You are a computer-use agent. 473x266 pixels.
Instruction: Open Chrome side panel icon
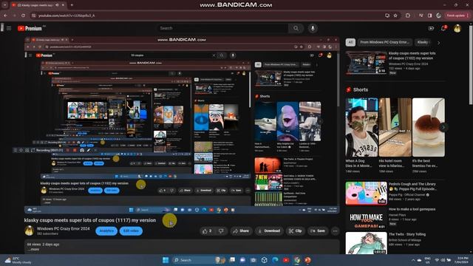coord(430,16)
